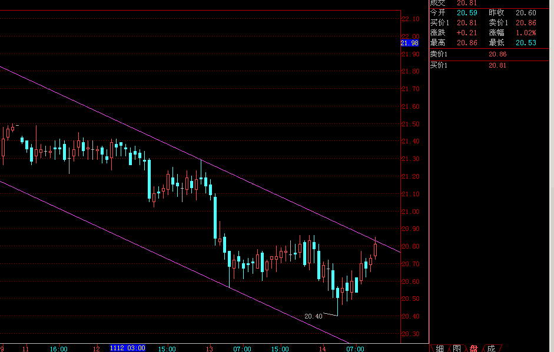Click the 21.10 price axis label
This screenshot has height=352, width=554.
[x=410, y=194]
